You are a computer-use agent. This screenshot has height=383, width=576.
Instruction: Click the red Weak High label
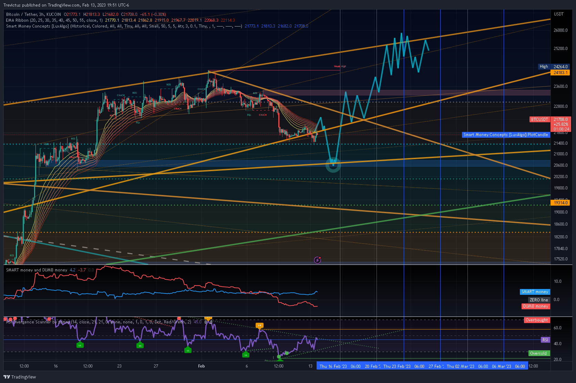[x=340, y=66]
